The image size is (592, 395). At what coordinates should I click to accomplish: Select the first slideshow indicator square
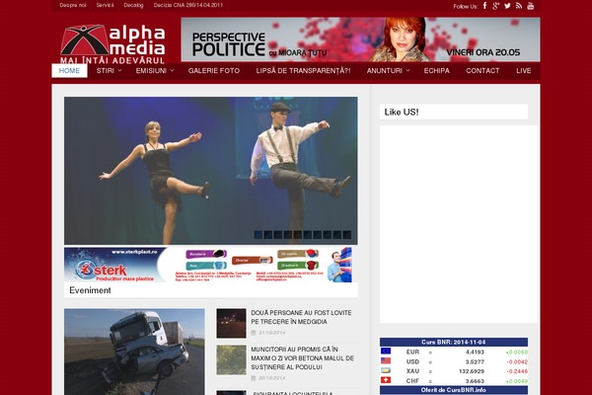coord(259,235)
